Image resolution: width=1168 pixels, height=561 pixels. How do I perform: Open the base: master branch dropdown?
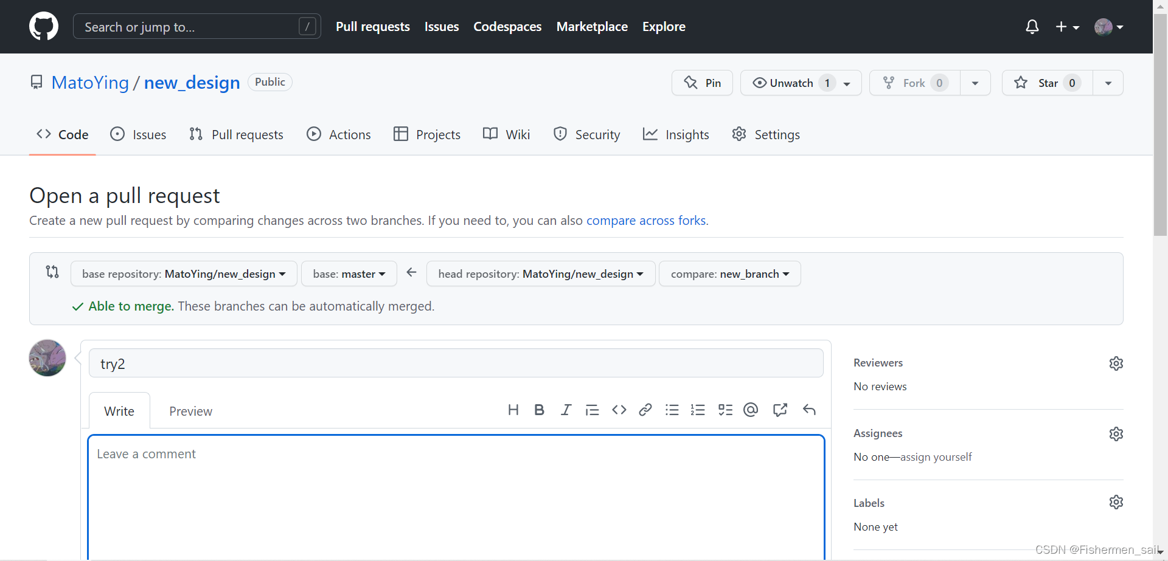349,274
